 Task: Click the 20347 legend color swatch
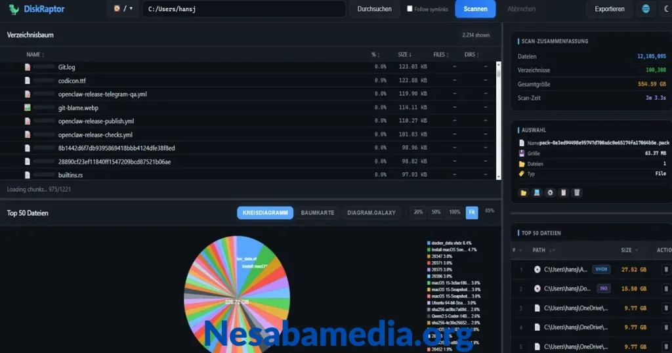429,256
